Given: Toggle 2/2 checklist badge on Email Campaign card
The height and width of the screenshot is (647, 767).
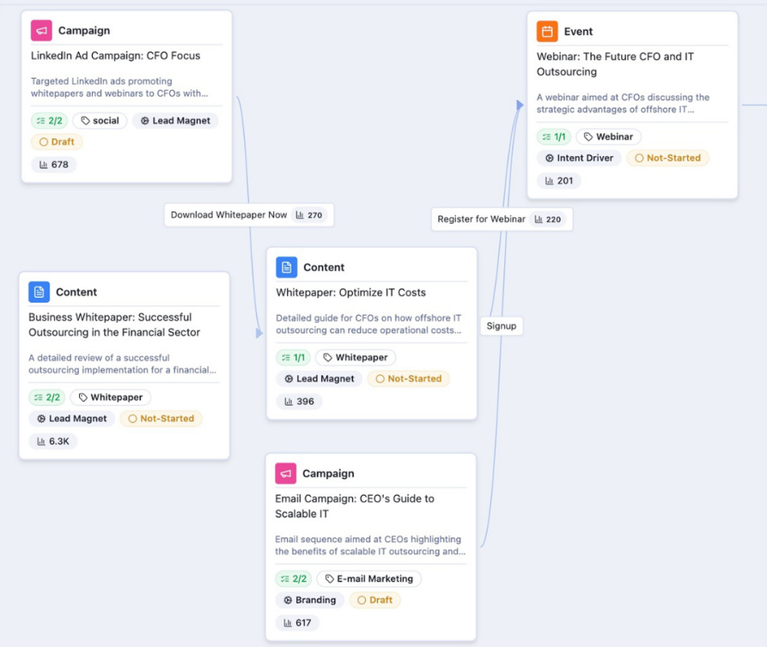Looking at the screenshot, I should [293, 579].
